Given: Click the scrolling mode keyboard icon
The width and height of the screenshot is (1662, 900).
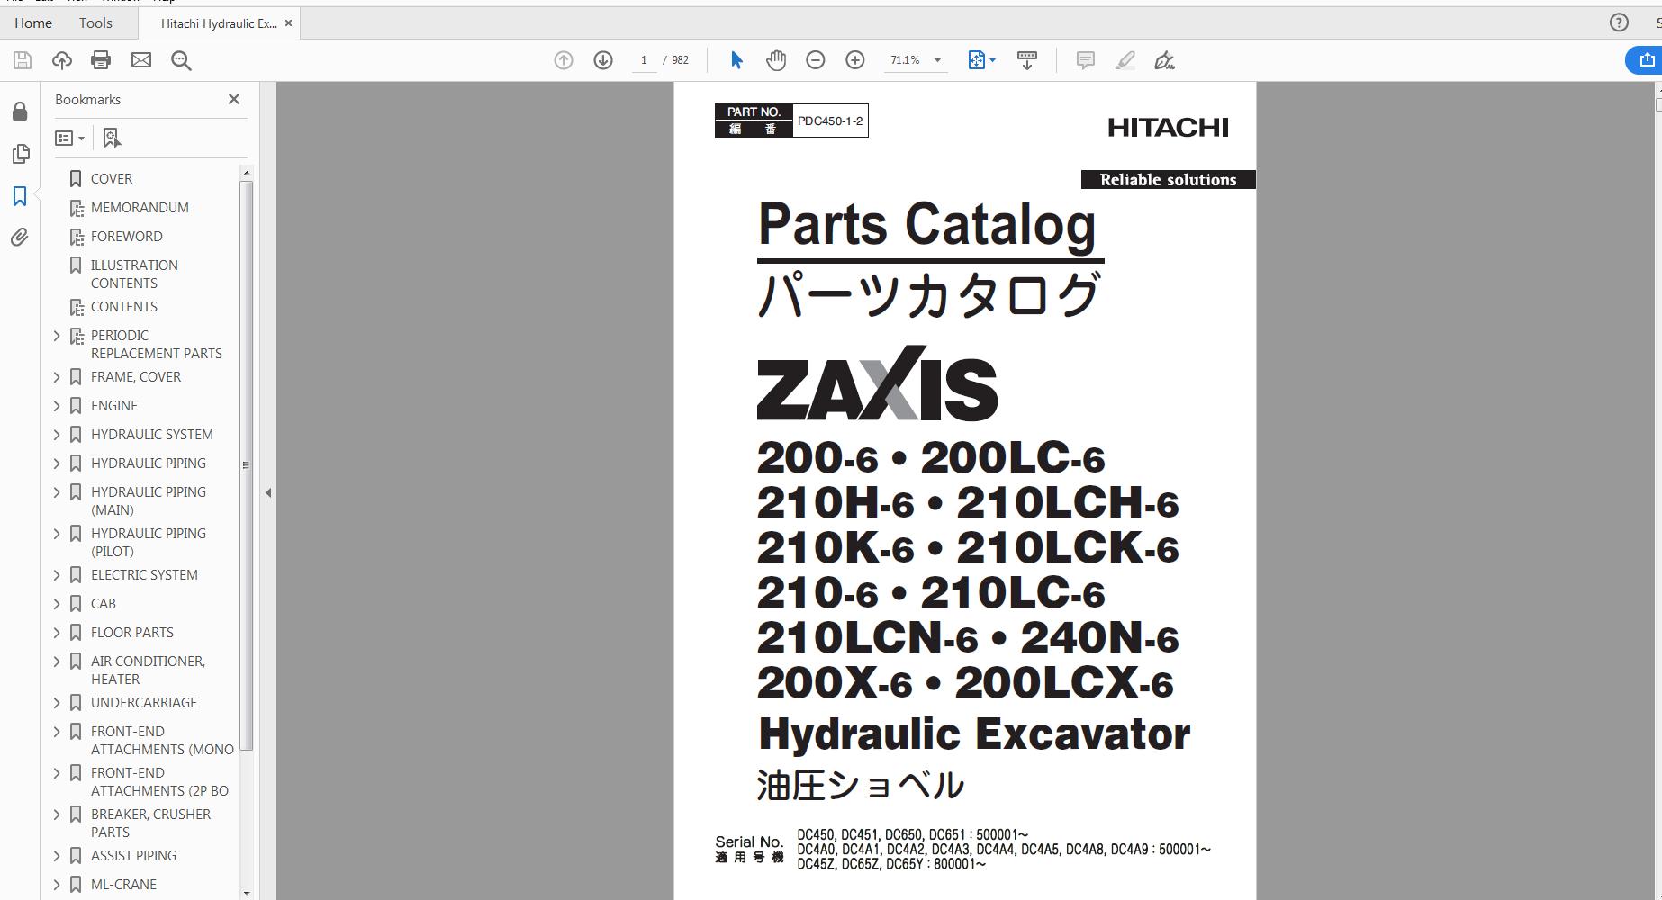Looking at the screenshot, I should tap(1026, 60).
